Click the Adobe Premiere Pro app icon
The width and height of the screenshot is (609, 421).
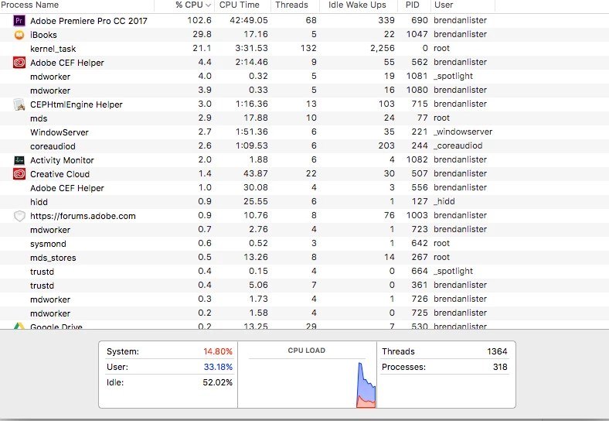[x=19, y=21]
